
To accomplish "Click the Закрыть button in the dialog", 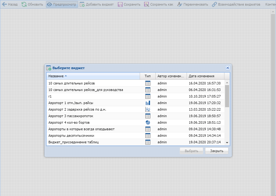I will point(217,151).
